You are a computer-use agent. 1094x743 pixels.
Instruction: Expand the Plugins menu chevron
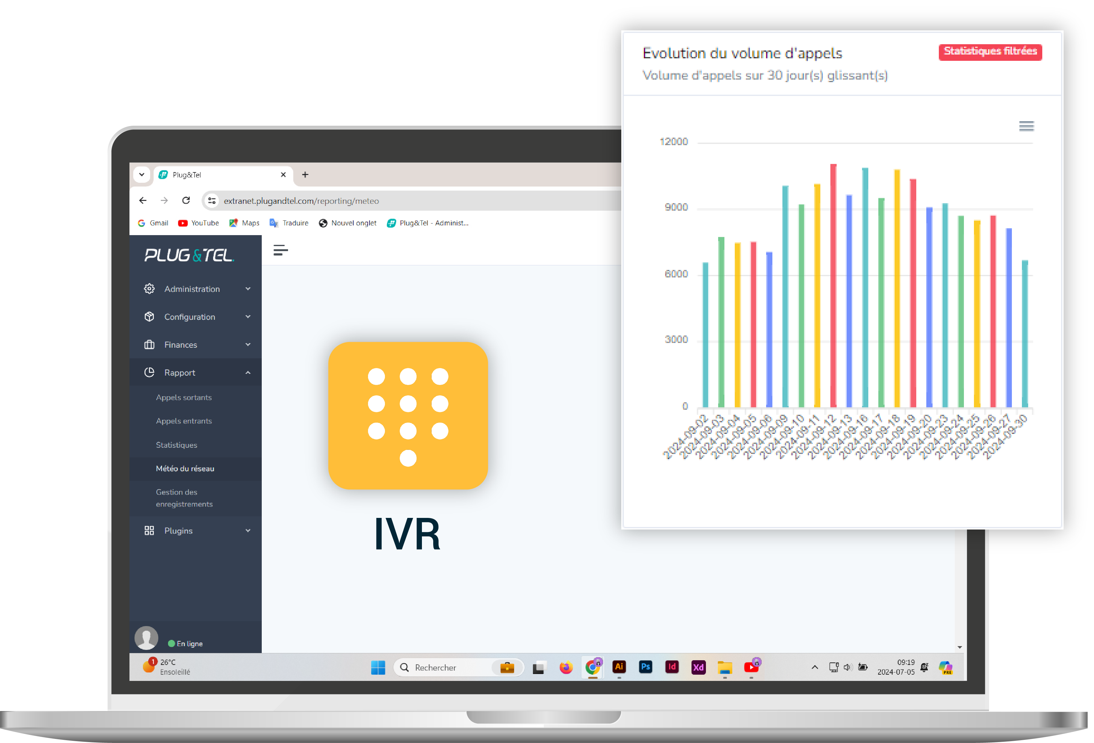248,530
